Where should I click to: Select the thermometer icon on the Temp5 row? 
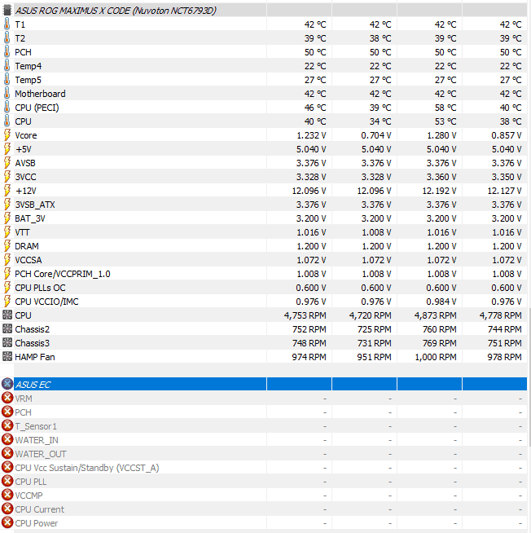pos(7,80)
